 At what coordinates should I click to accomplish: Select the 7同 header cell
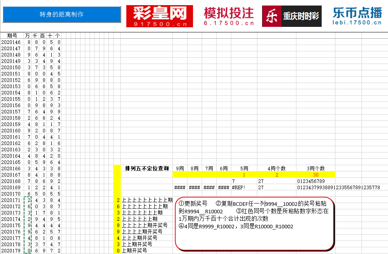(209, 168)
